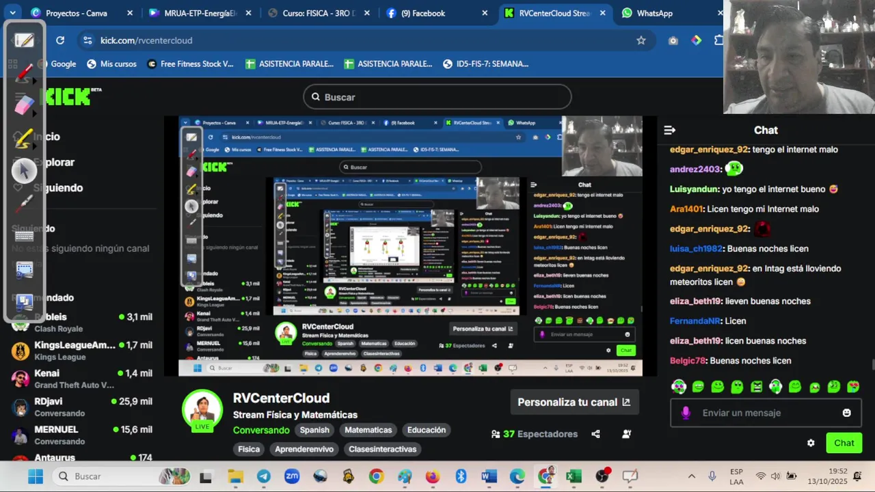Select the pink eraser tool
The width and height of the screenshot is (875, 492).
[x=25, y=105]
